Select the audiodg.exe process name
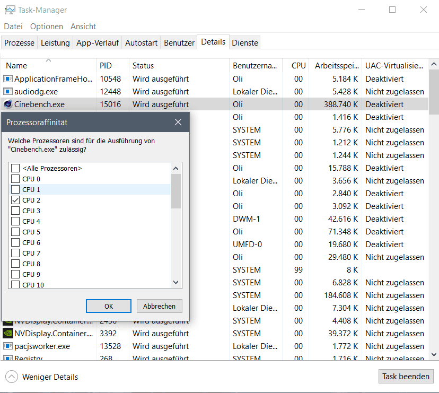This screenshot has width=439, height=393. (x=36, y=92)
